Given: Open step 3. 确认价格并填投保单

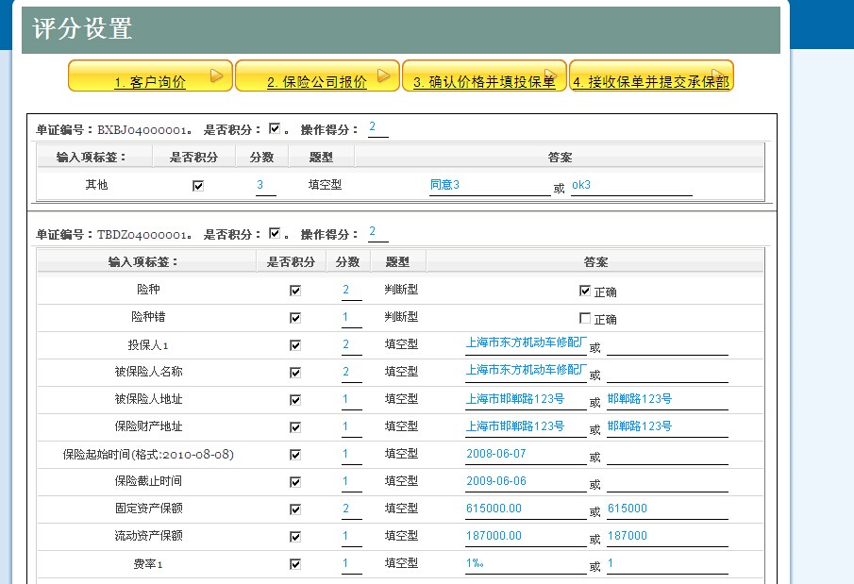Looking at the screenshot, I should tap(484, 83).
